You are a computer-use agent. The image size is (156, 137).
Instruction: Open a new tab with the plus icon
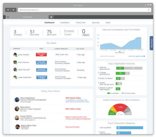click(51, 17)
